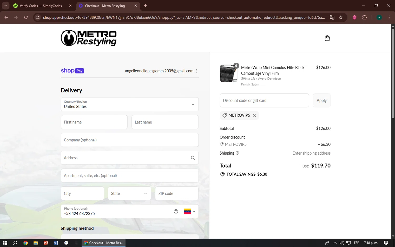Open the red shield extension icon
Image resolution: width=395 pixels, height=247 pixels.
pyautogui.click(x=354, y=17)
